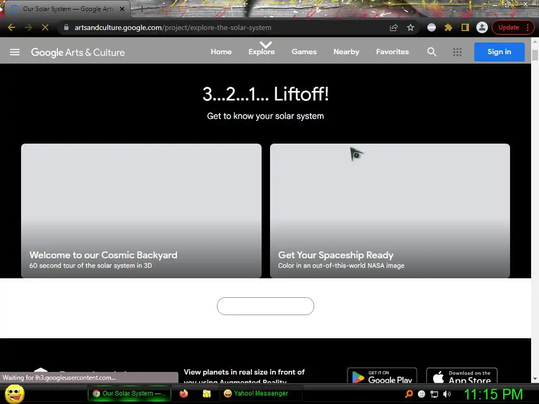
Task: Click the forward navigation arrow
Action: (x=28, y=27)
